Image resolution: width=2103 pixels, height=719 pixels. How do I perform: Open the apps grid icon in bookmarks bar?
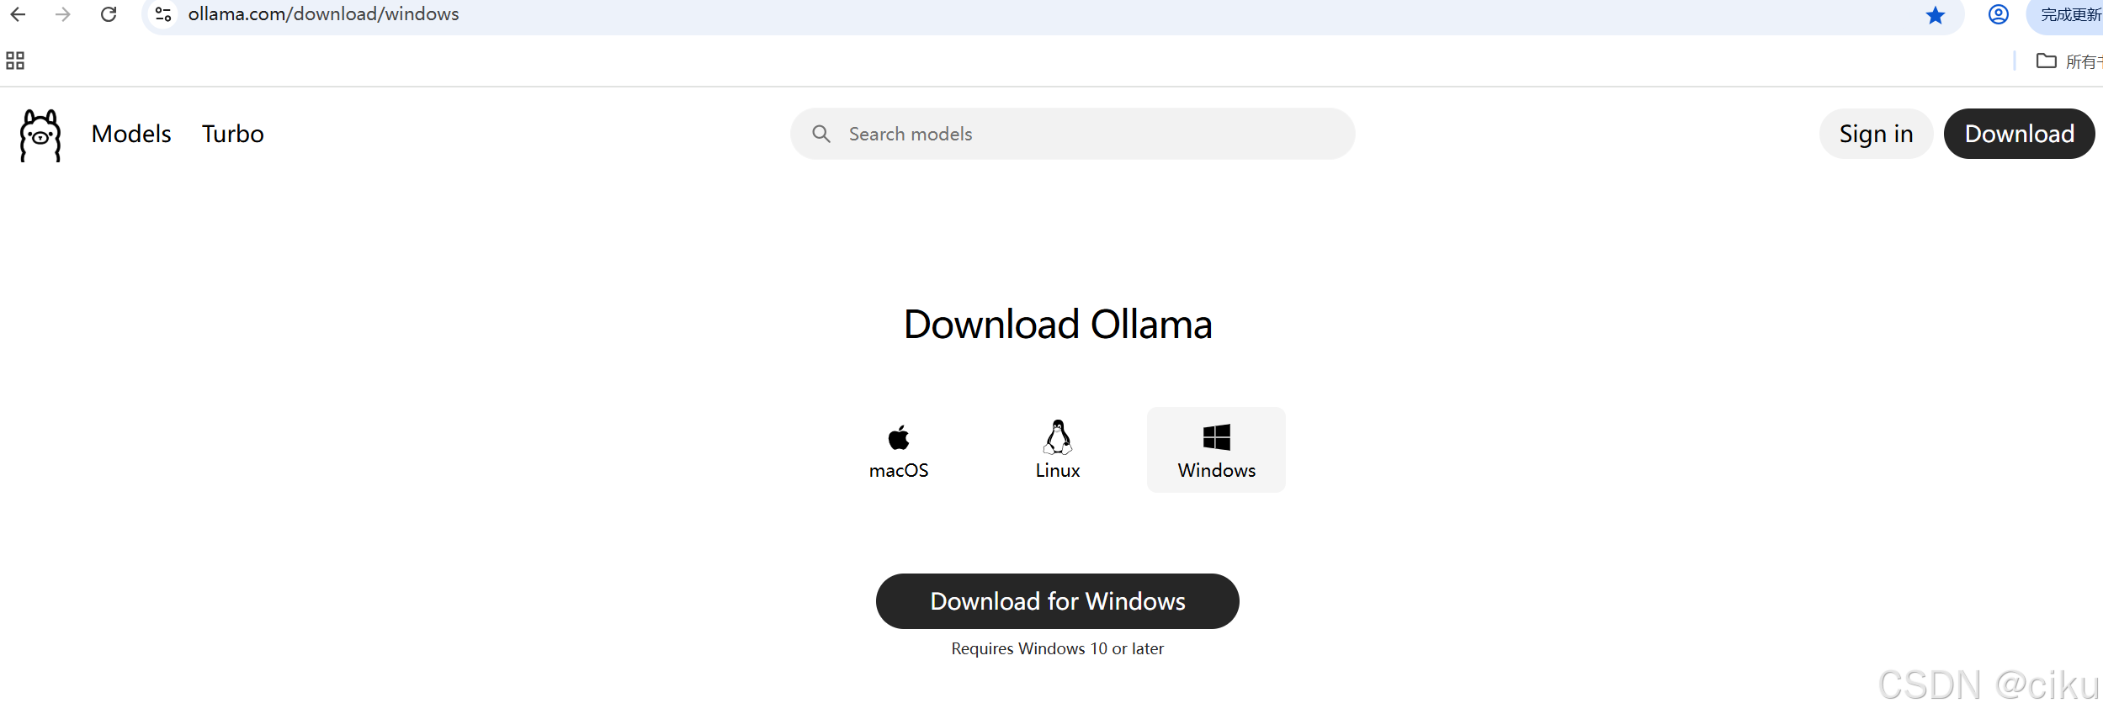pos(15,61)
